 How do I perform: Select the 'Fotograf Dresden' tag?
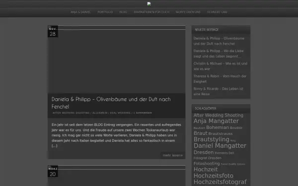click(x=208, y=158)
